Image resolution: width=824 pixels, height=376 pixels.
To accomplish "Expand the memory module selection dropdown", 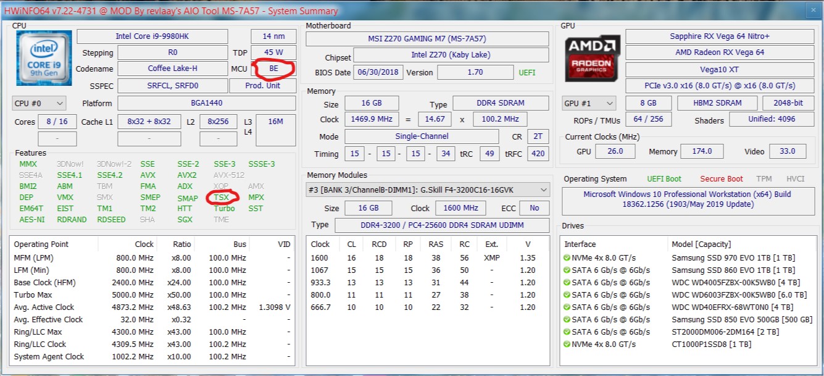I will 427,190.
